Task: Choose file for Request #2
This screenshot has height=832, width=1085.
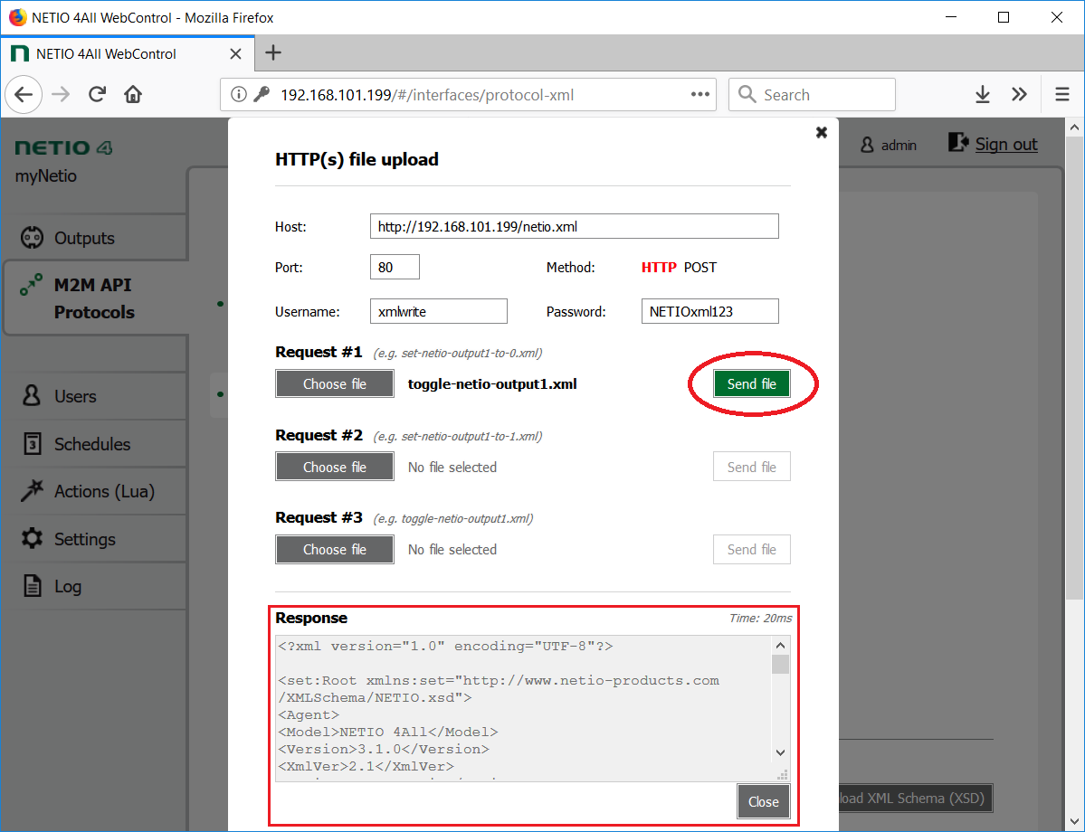Action: [334, 467]
